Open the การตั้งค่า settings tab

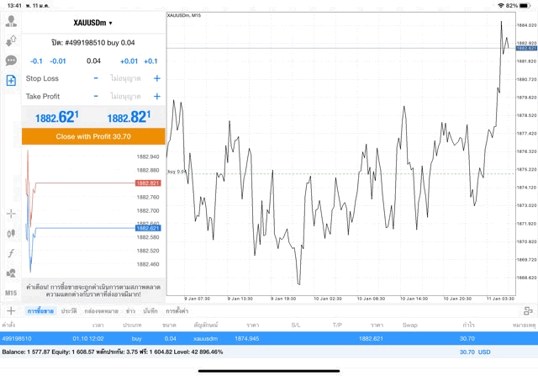coord(177,311)
